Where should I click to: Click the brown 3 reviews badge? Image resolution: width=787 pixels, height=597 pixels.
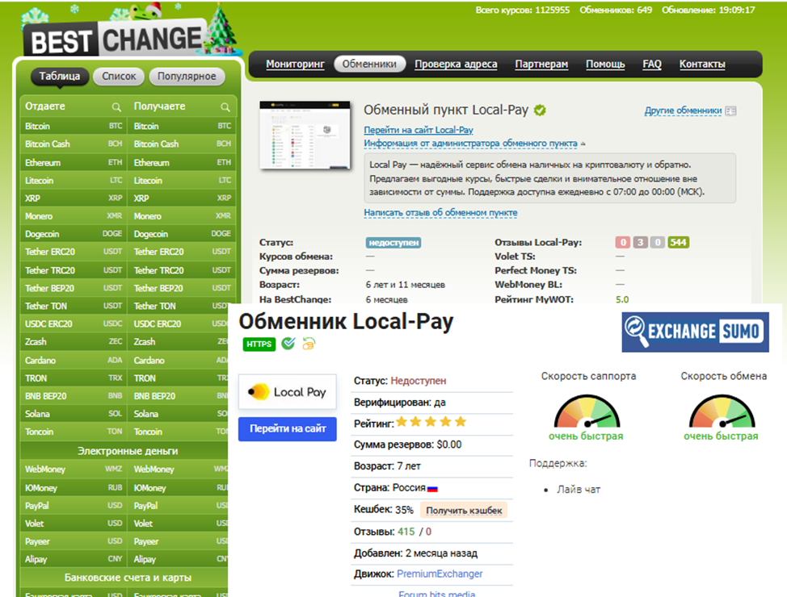point(640,243)
